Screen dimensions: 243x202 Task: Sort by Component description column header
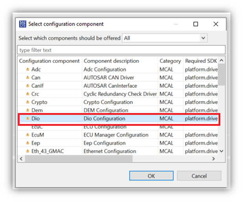coord(111,61)
